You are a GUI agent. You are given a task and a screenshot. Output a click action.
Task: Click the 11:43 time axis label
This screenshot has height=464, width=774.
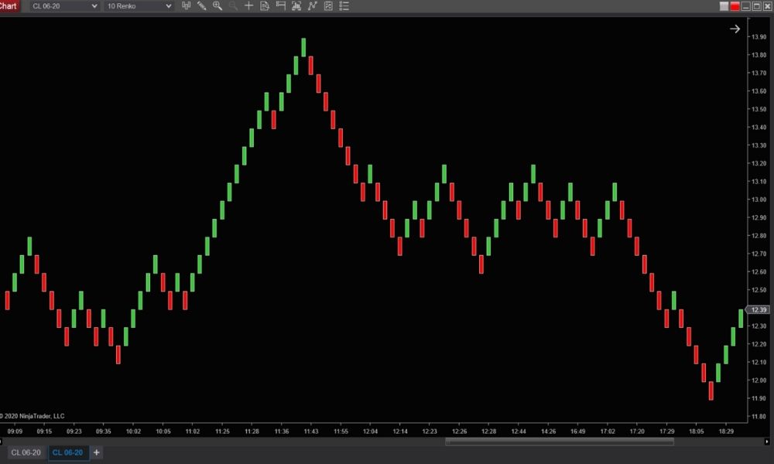(x=311, y=432)
